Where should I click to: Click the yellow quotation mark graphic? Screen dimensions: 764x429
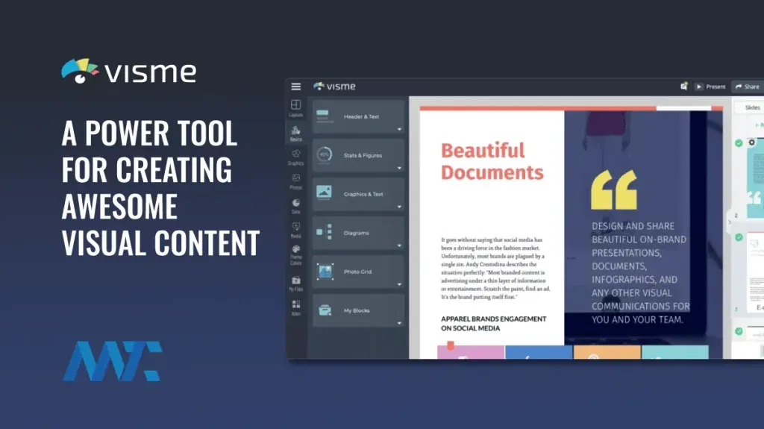pos(614,190)
